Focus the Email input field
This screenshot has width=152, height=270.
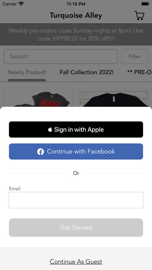(x=76, y=200)
